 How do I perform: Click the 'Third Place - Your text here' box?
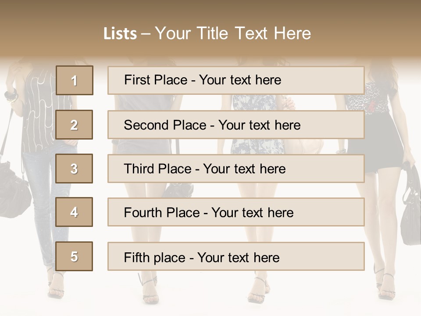236,169
